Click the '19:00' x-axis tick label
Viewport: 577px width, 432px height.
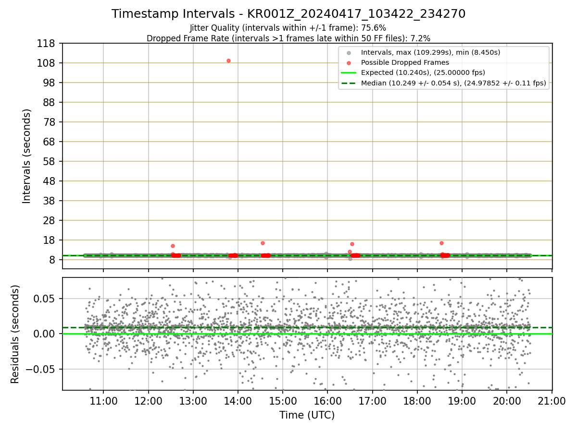462,401
